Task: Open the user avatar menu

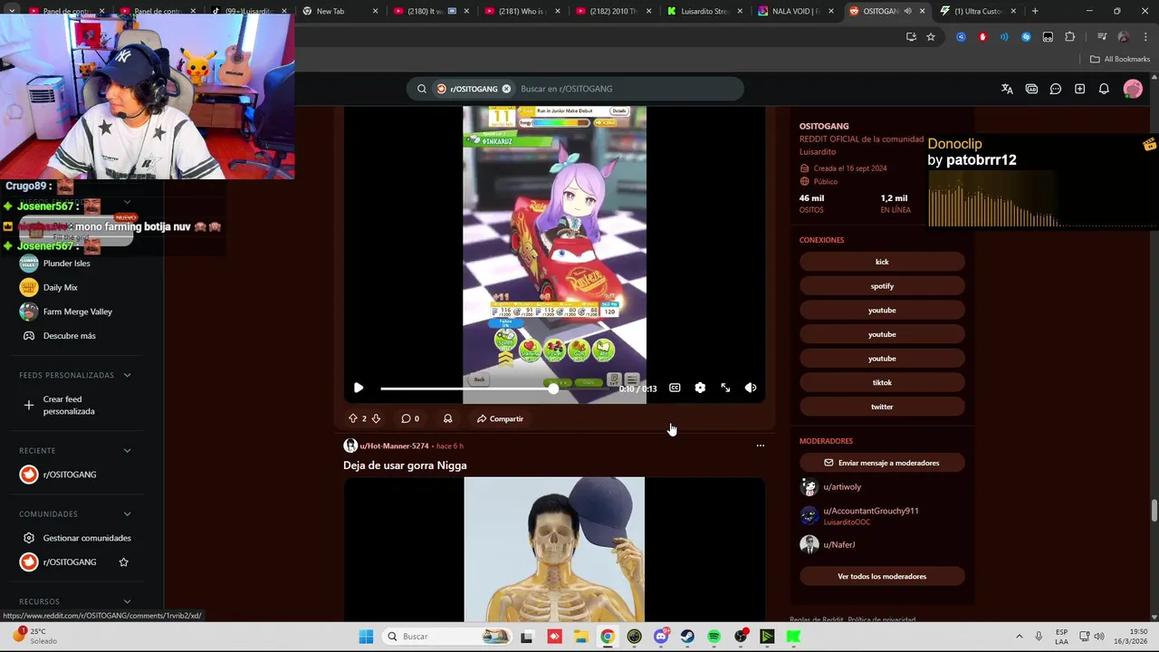Action: tap(1133, 89)
